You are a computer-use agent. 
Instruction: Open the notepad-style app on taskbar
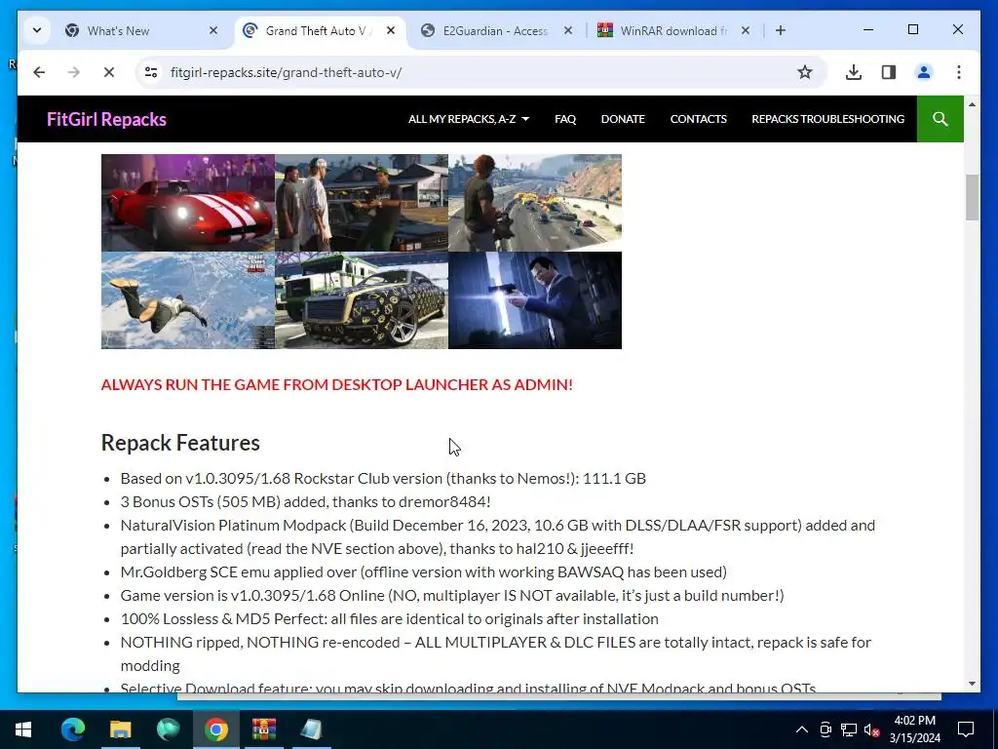pyautogui.click(x=311, y=729)
